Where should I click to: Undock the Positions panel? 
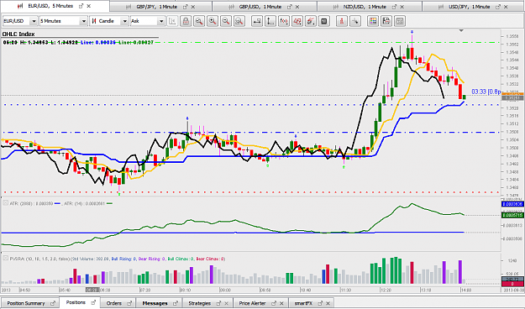92,302
